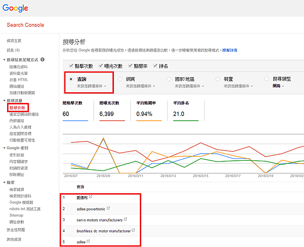This screenshot has width=304, height=247.
Task: Click the brushless dc motor manufacturer query
Action: [x=103, y=231]
